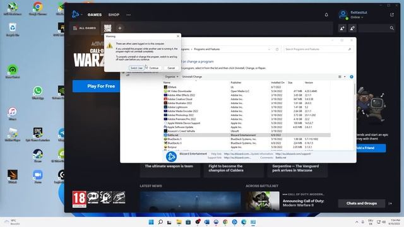Open the Steam desktop shortcut
This screenshot has width=404, height=227.
[x=38, y=156]
